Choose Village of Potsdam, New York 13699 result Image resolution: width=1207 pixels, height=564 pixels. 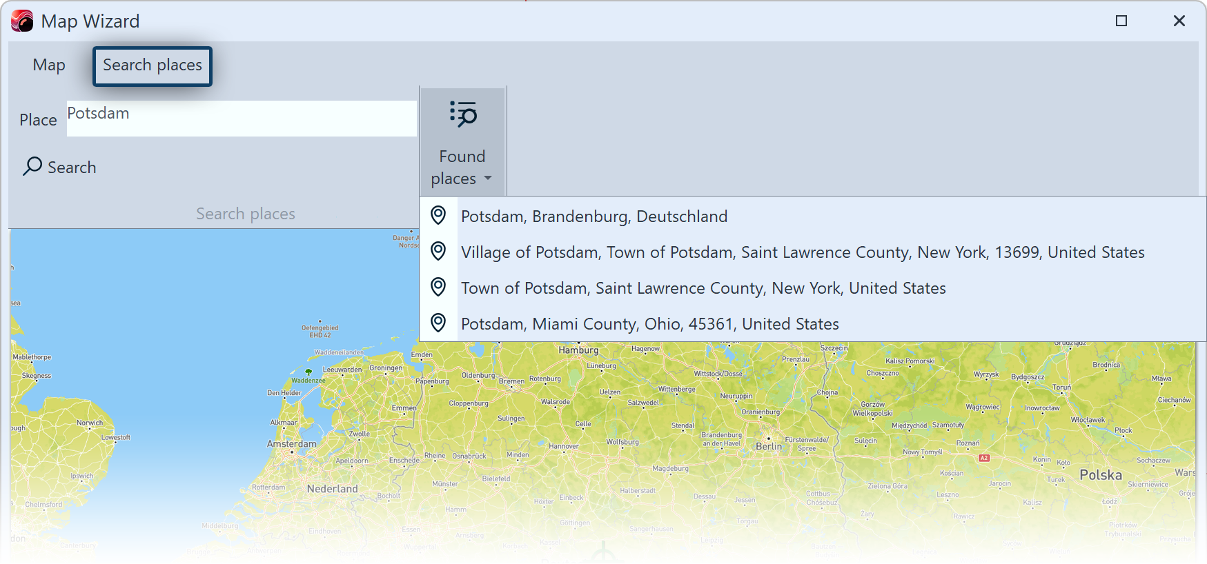point(812,252)
